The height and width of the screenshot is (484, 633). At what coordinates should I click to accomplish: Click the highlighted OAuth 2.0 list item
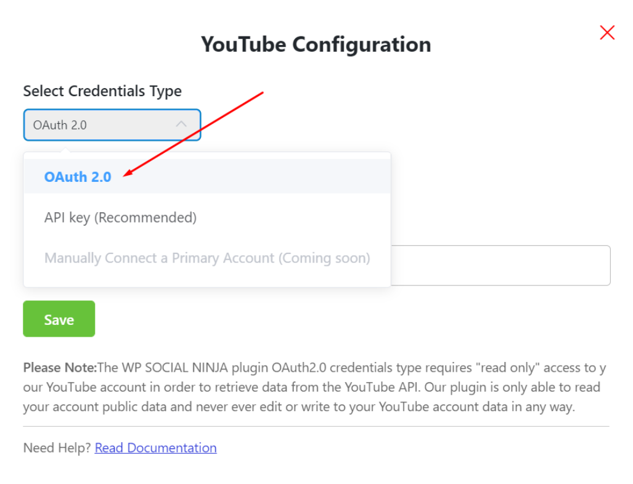tap(78, 177)
